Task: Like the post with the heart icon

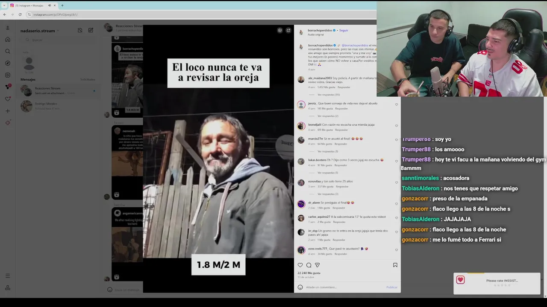Action: coord(300,265)
